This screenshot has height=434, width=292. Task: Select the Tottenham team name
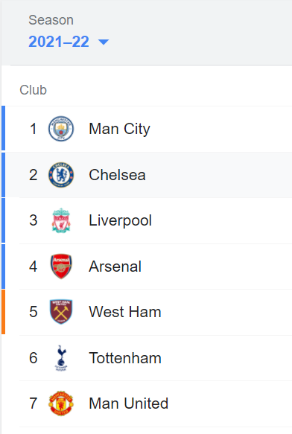tap(125, 358)
